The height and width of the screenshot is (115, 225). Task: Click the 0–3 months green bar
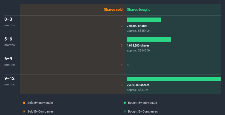pyautogui.click(x=144, y=20)
